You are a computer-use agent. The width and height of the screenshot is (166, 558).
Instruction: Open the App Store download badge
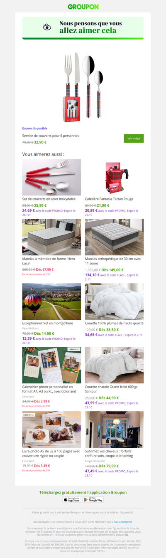coord(71,499)
